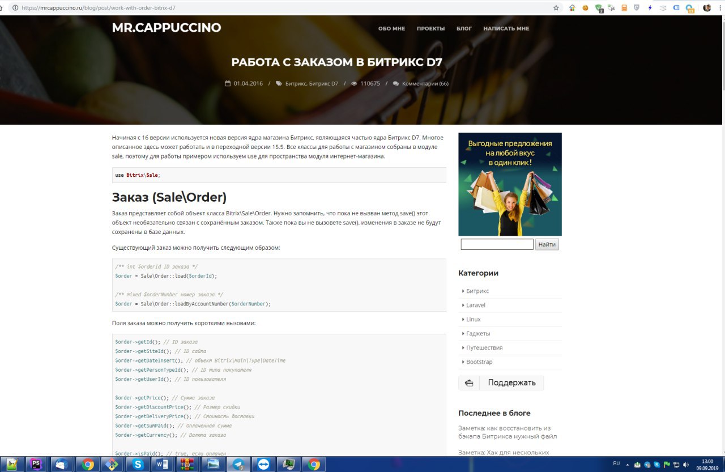The width and height of the screenshot is (725, 472).
Task: Open the green shield extension with badge 2
Action: tap(599, 8)
